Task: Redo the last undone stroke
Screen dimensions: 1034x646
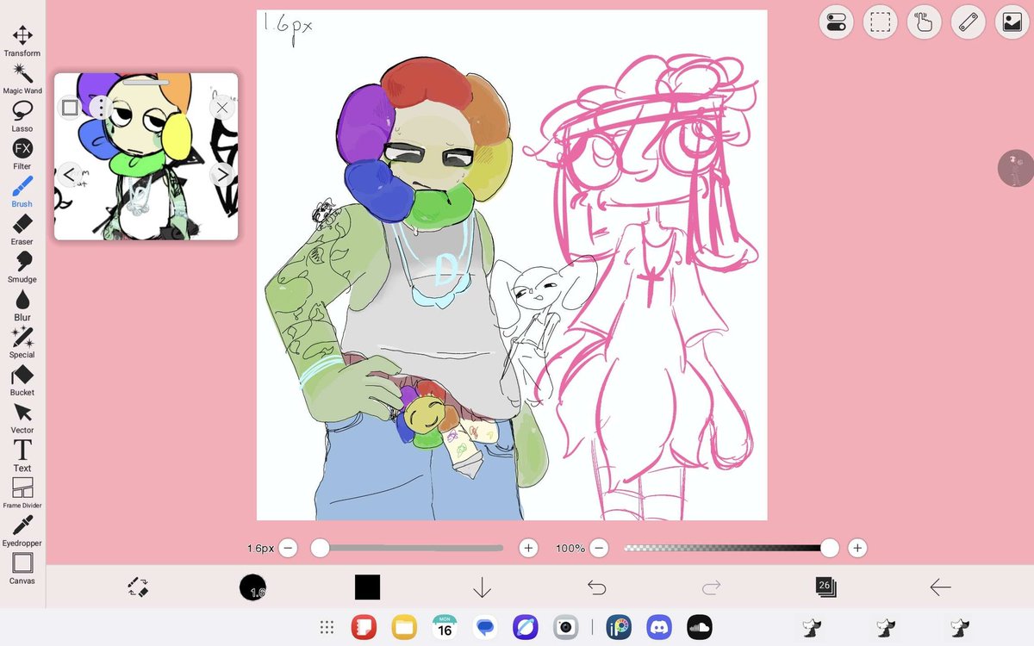Action: pos(711,587)
